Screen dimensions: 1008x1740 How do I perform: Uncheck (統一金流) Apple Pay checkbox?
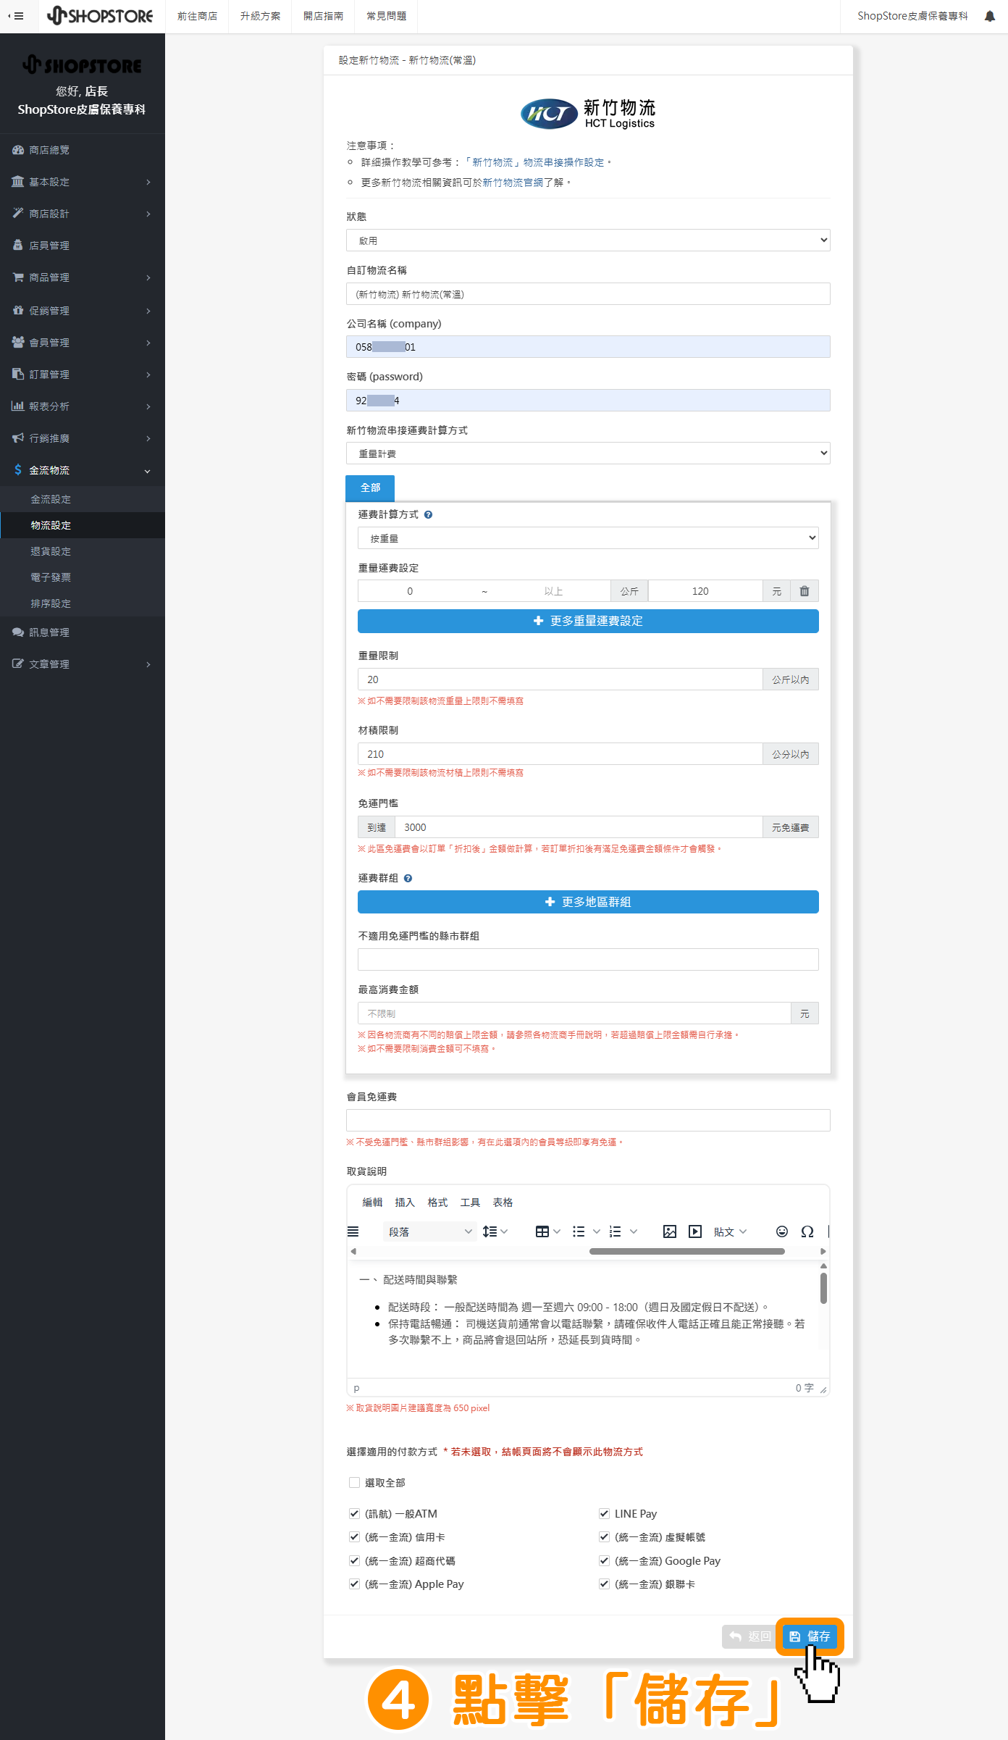click(354, 1584)
